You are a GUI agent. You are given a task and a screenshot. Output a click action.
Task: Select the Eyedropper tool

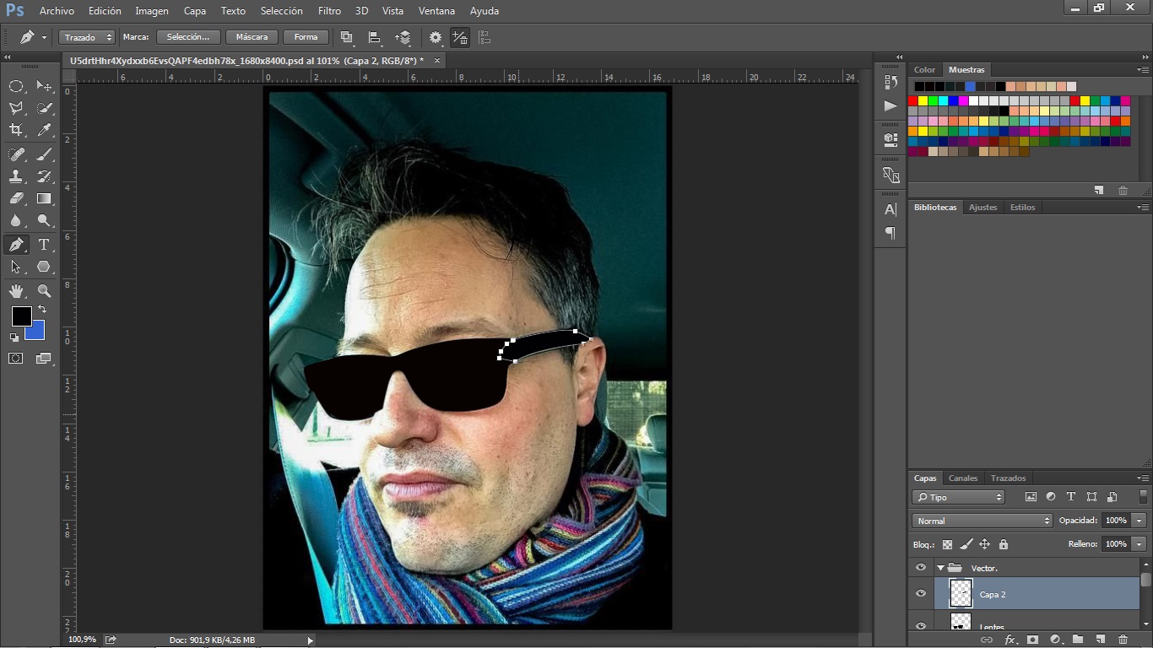[x=44, y=130]
